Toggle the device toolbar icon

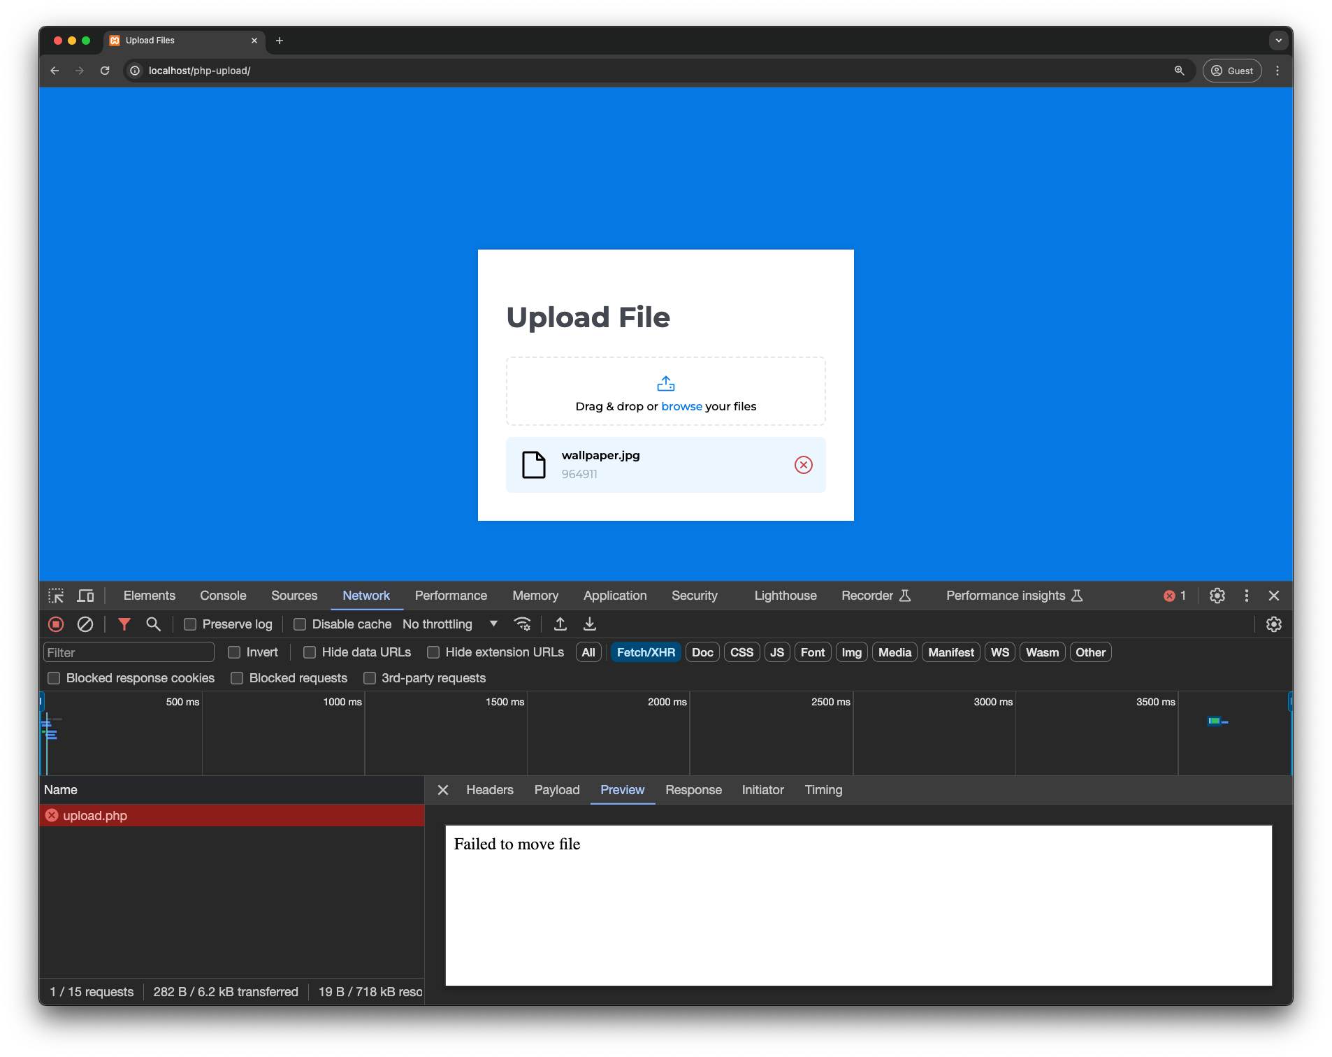86,596
